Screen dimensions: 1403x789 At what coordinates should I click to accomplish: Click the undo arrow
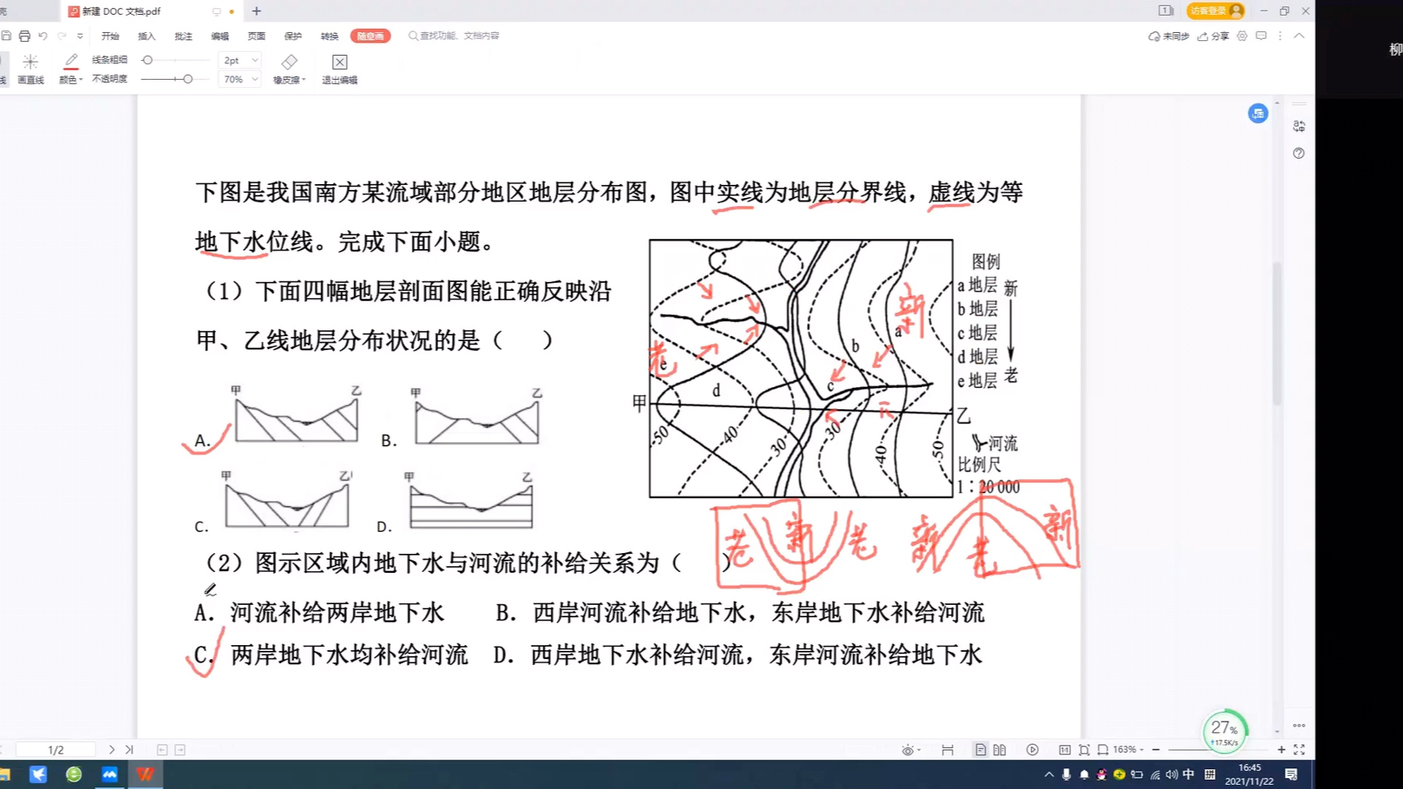43,36
